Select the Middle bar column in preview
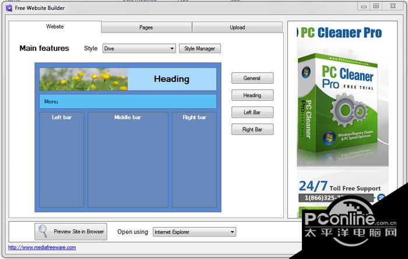This screenshot has height=259, width=408. pos(128,159)
